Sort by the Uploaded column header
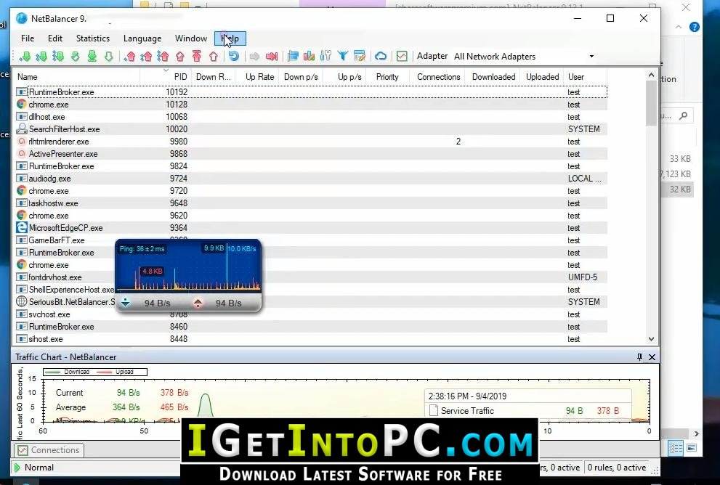720x485 pixels. point(542,77)
